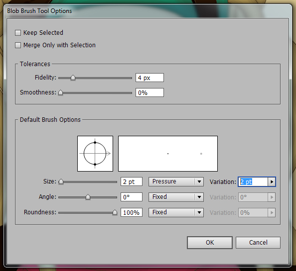296x271 pixels.
Task: Click the brush stroke preview box
Action: click(168, 154)
